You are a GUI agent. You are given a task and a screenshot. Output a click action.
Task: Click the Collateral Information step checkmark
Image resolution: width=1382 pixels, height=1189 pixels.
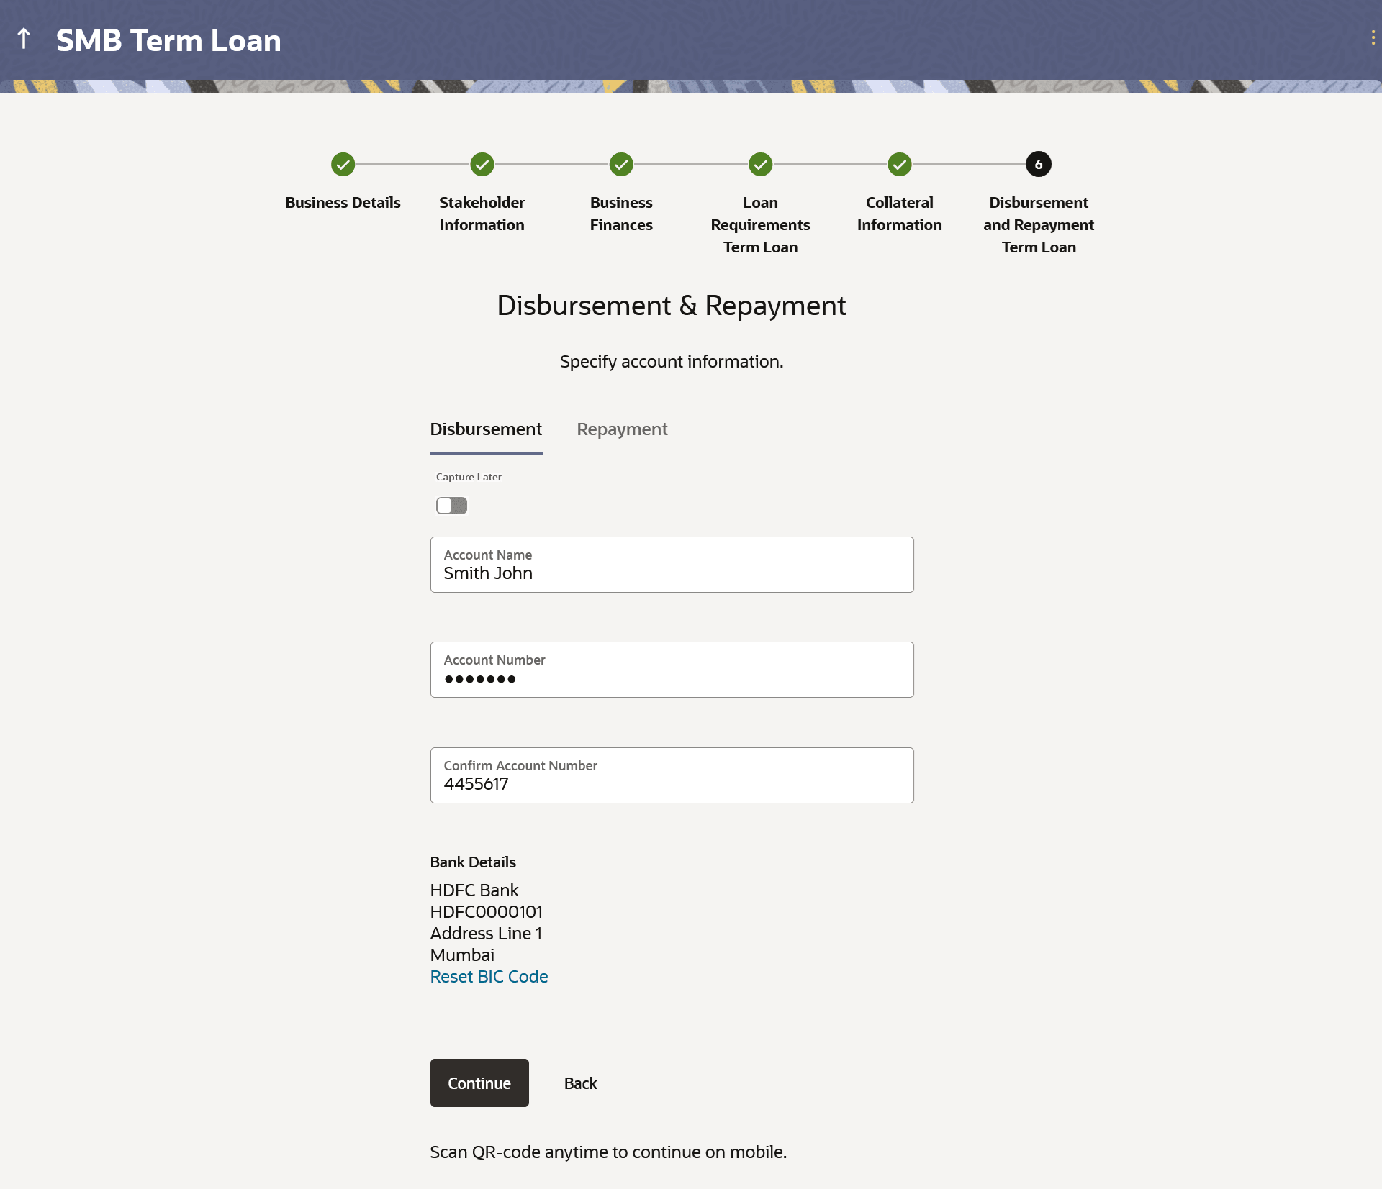click(899, 165)
